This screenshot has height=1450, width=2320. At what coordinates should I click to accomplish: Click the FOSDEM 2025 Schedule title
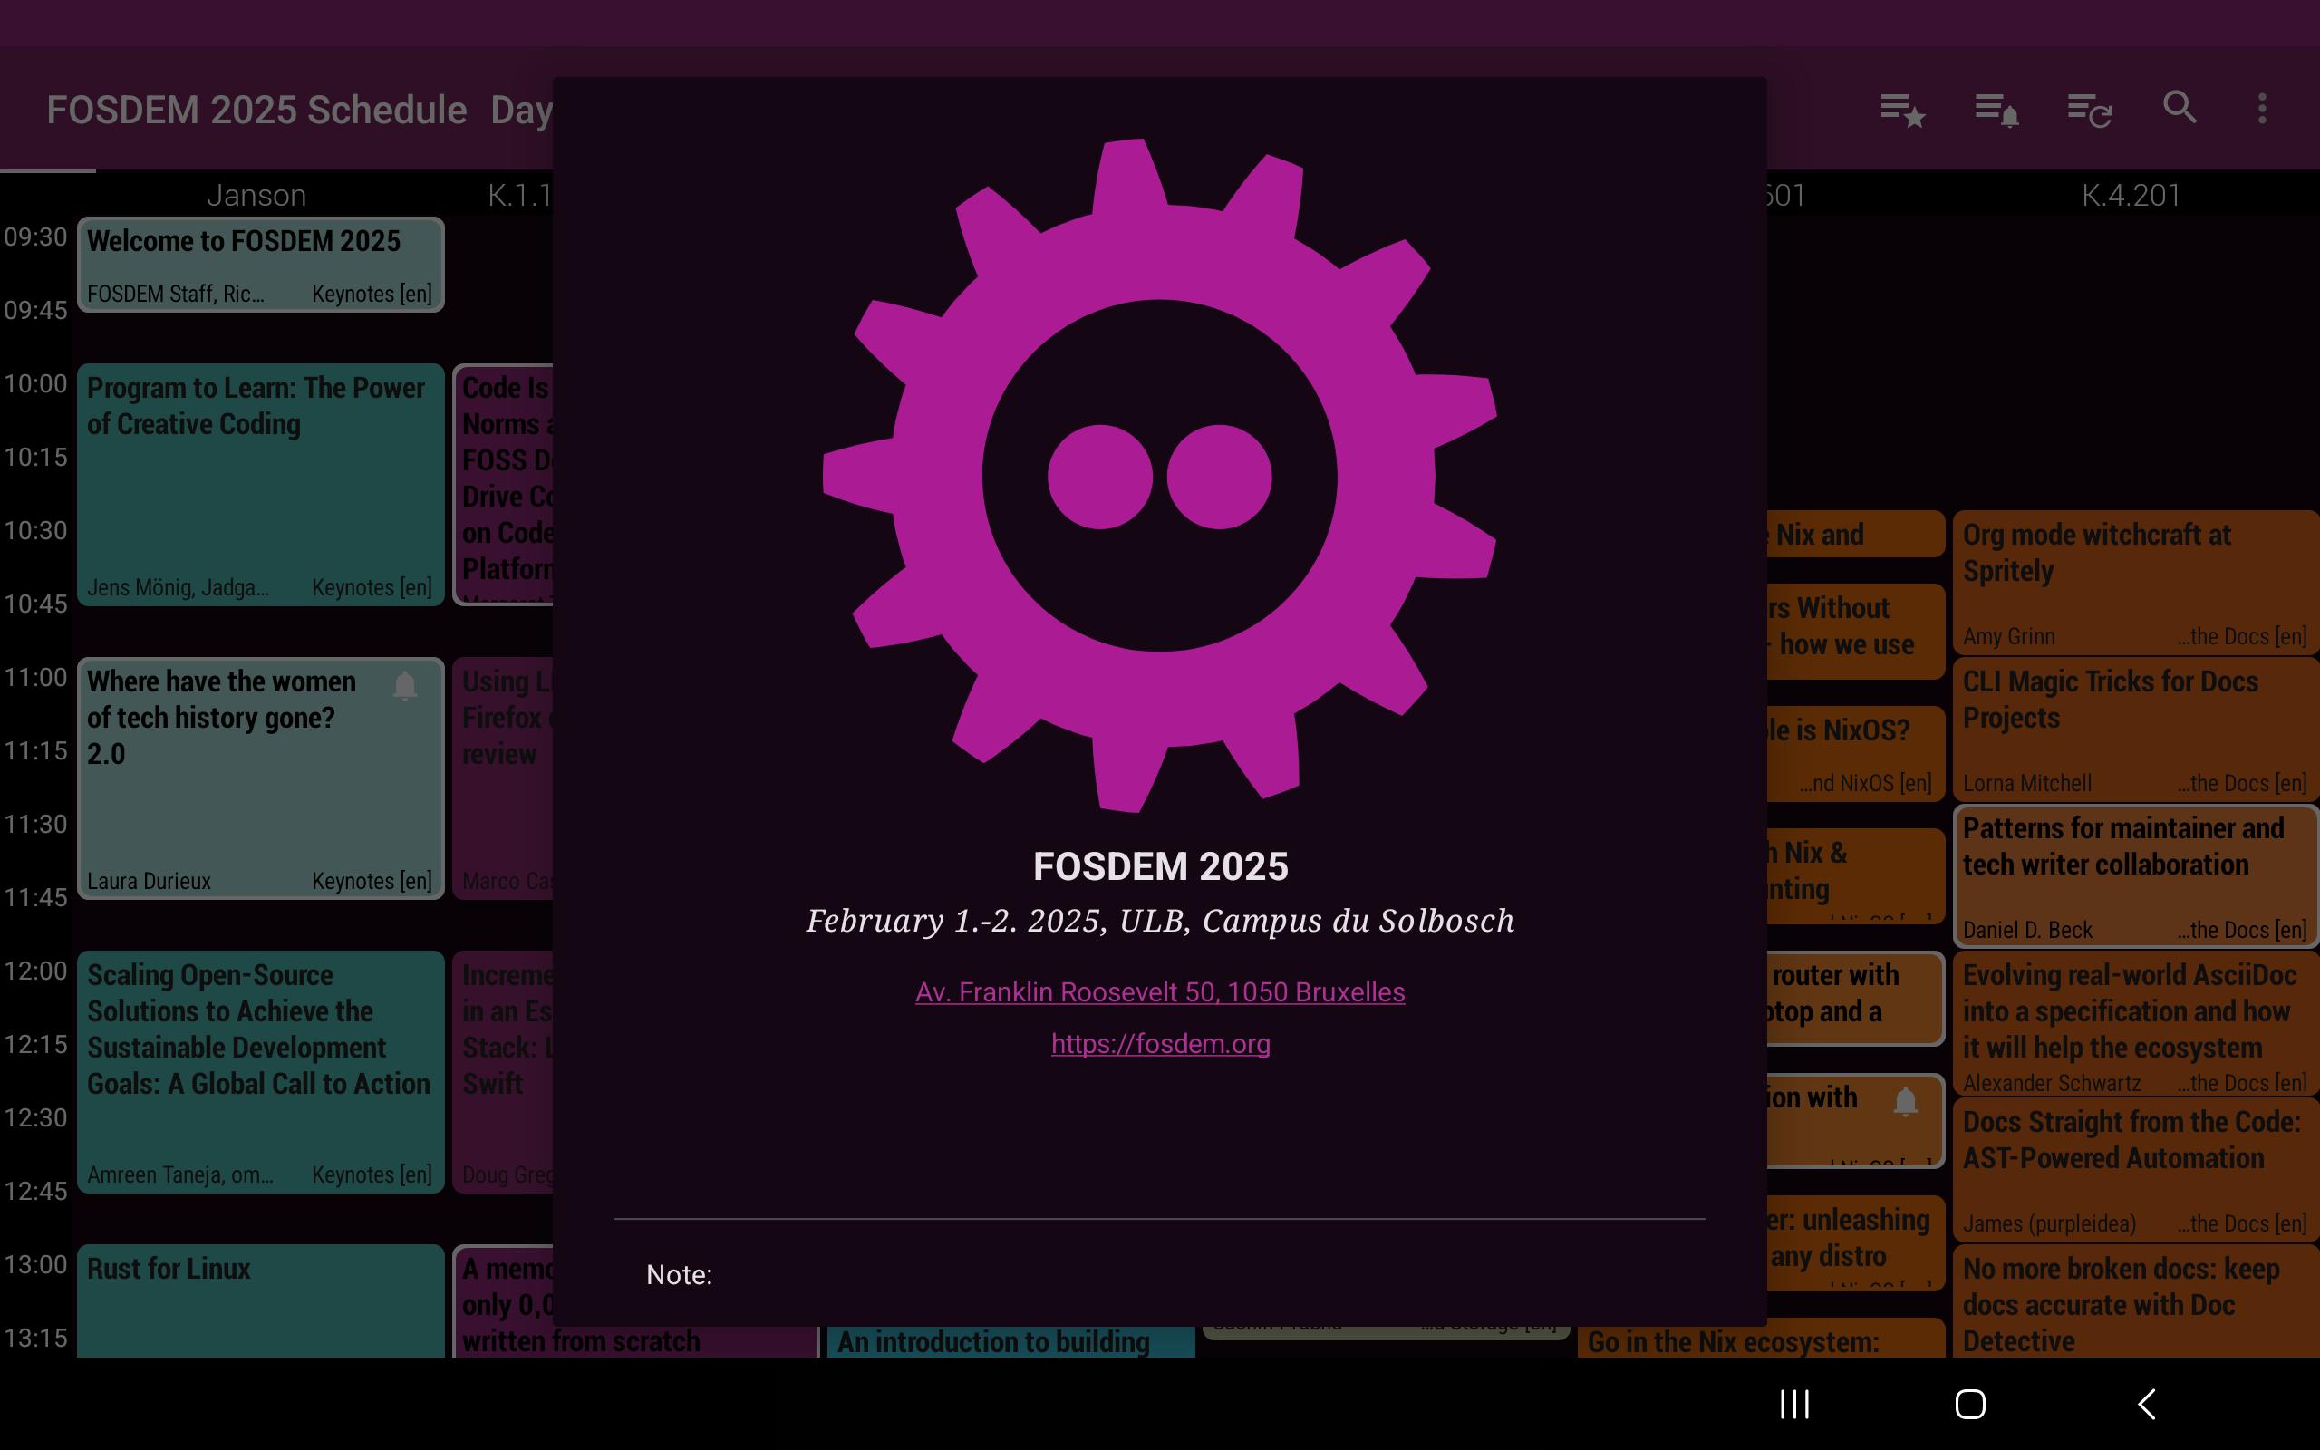(x=257, y=111)
